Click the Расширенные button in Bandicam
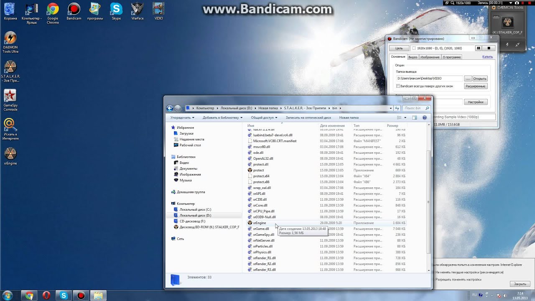This screenshot has width=535, height=301. [476, 86]
